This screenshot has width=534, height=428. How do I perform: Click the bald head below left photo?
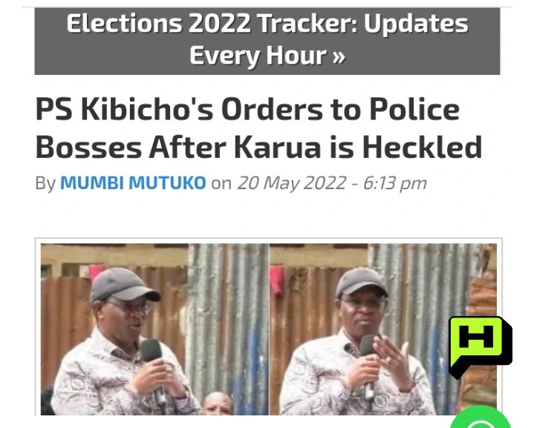coord(218,403)
